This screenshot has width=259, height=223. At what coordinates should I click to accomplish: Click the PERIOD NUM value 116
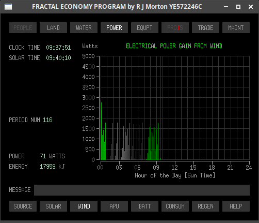47,120
